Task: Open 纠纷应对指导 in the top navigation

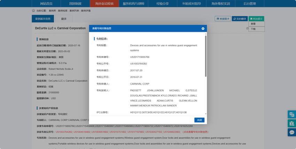Action: [x=192, y=3]
